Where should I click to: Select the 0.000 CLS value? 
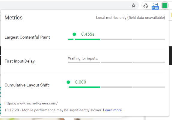click(81, 82)
